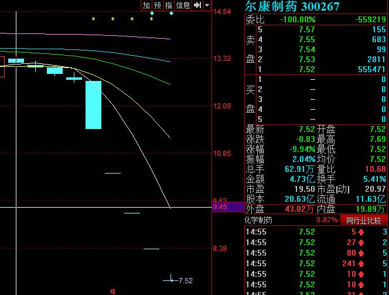Viewport: 389px width, 295px height.
Task: Select sell level 1 price 7.52
Action: click(307, 69)
